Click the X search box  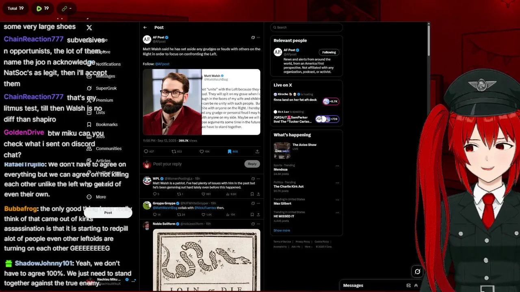click(307, 28)
